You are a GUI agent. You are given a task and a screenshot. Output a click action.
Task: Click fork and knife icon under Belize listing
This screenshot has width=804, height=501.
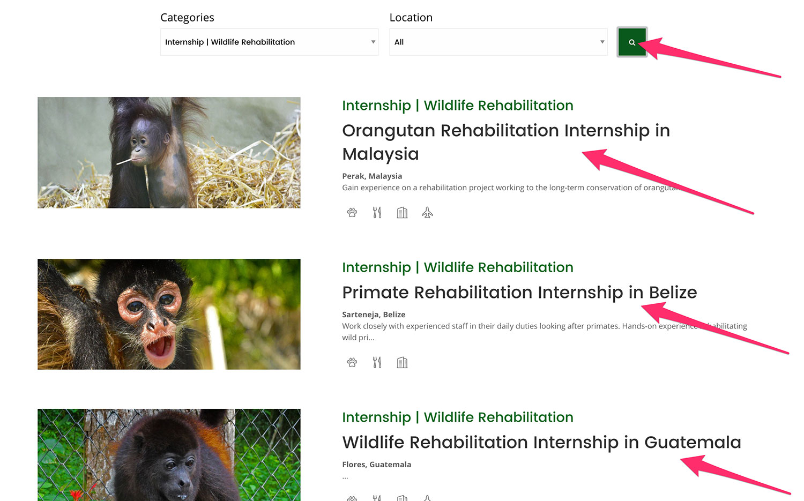(377, 363)
